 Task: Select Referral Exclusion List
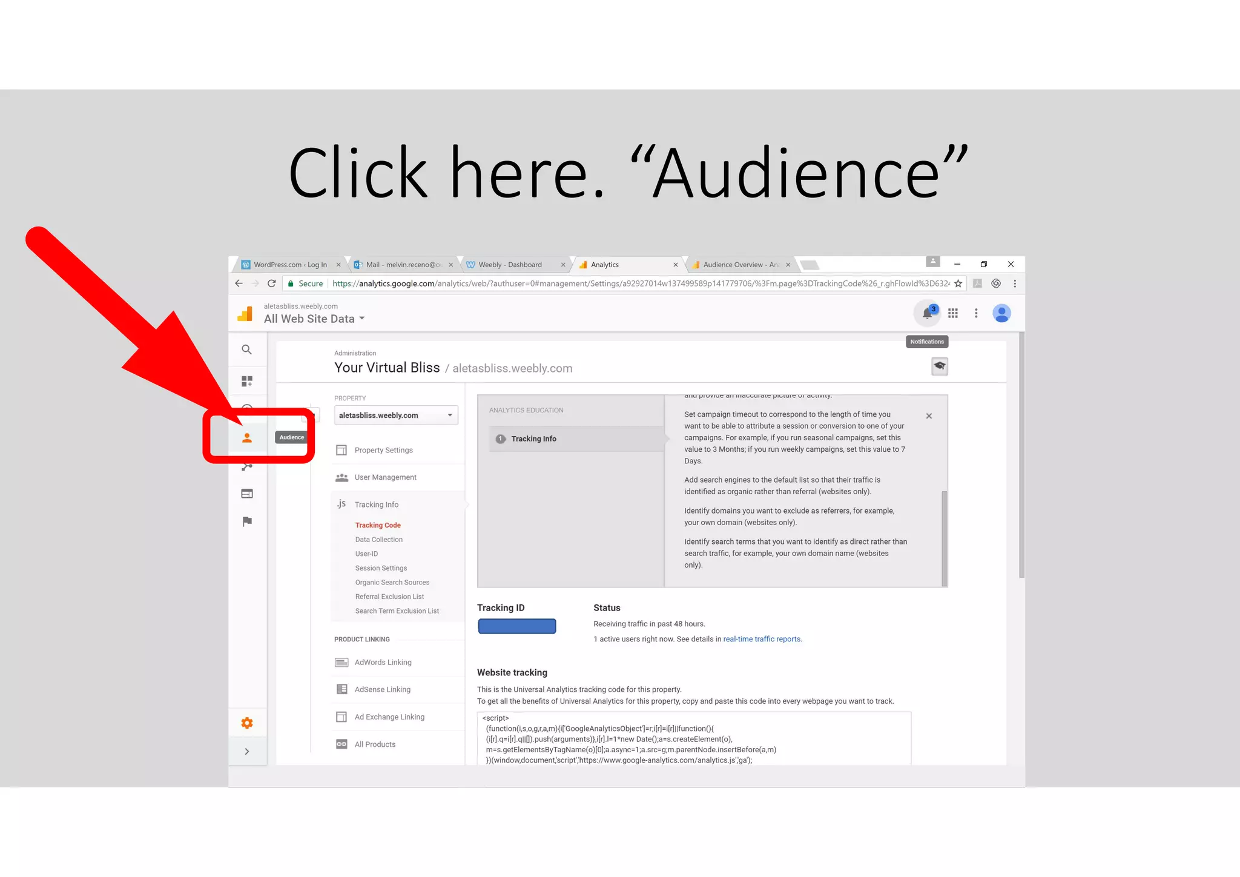[389, 597]
